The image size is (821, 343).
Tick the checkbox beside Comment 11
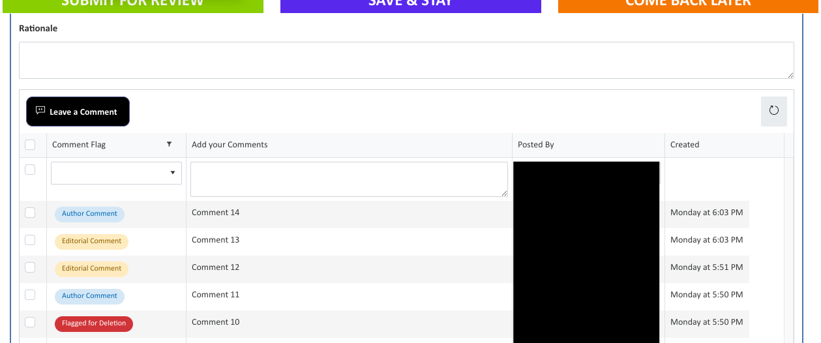30,295
